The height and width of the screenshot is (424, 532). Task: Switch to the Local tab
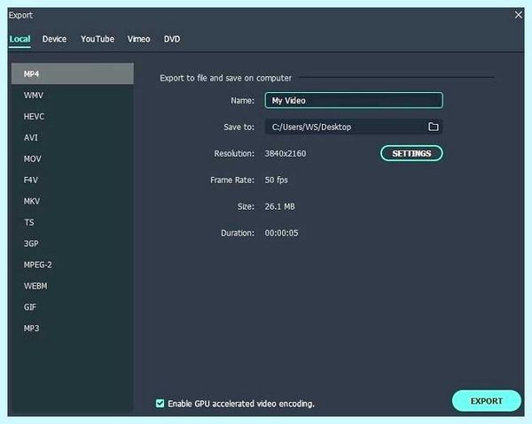20,39
